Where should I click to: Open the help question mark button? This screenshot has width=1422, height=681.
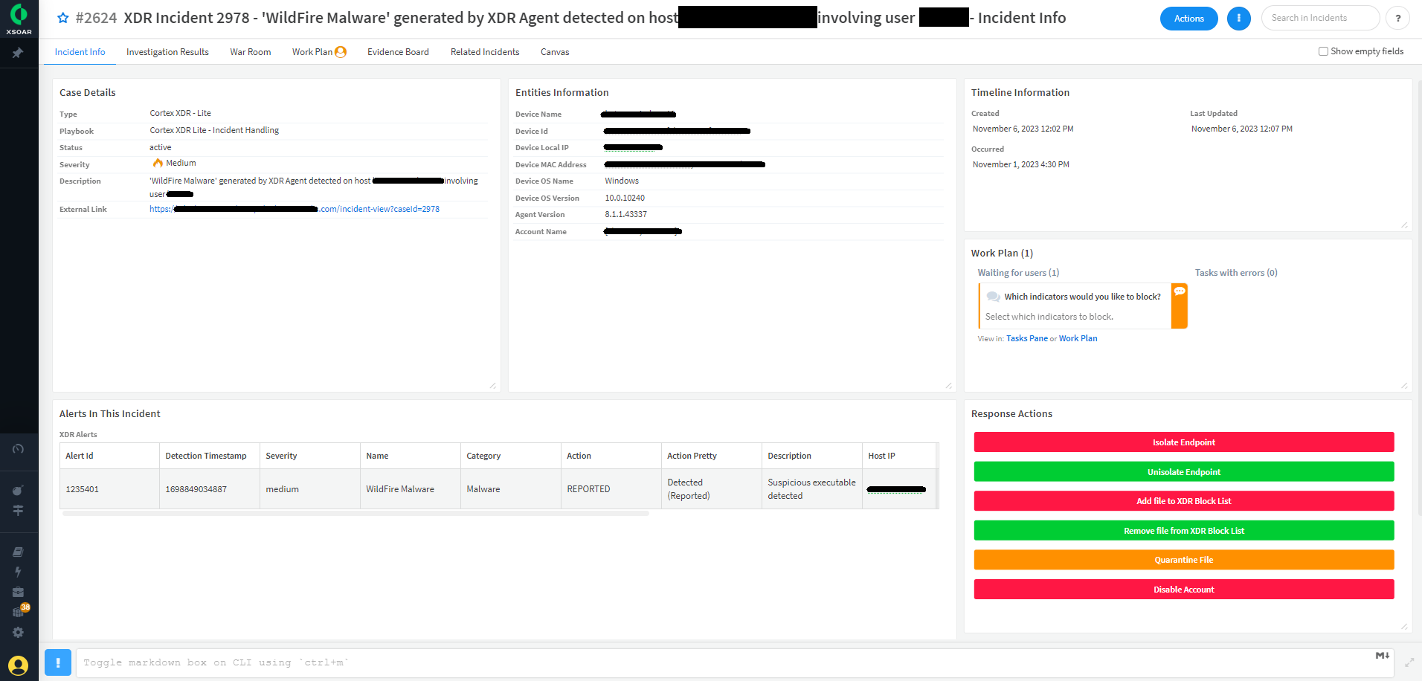click(x=1398, y=18)
